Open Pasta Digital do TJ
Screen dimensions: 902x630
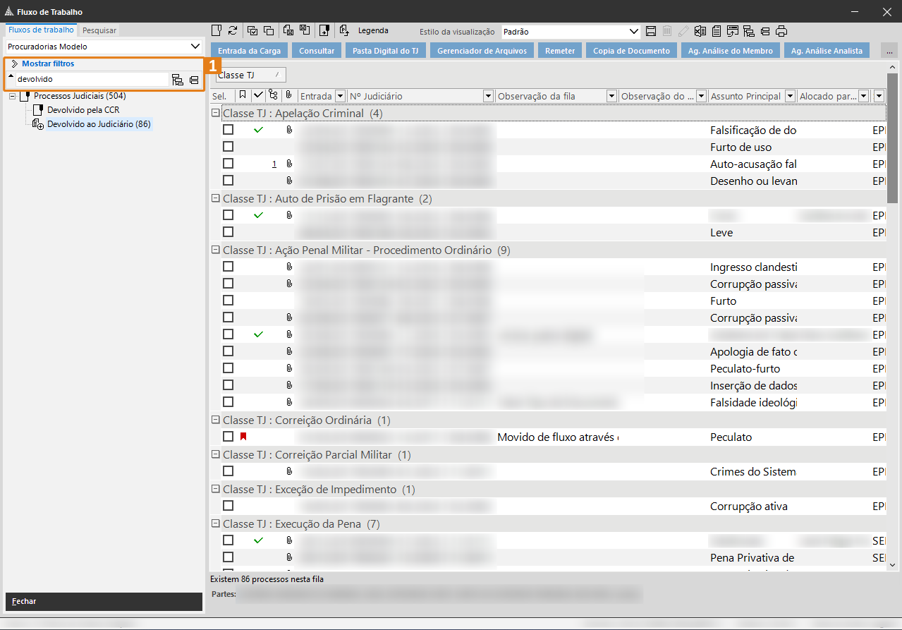coord(385,51)
